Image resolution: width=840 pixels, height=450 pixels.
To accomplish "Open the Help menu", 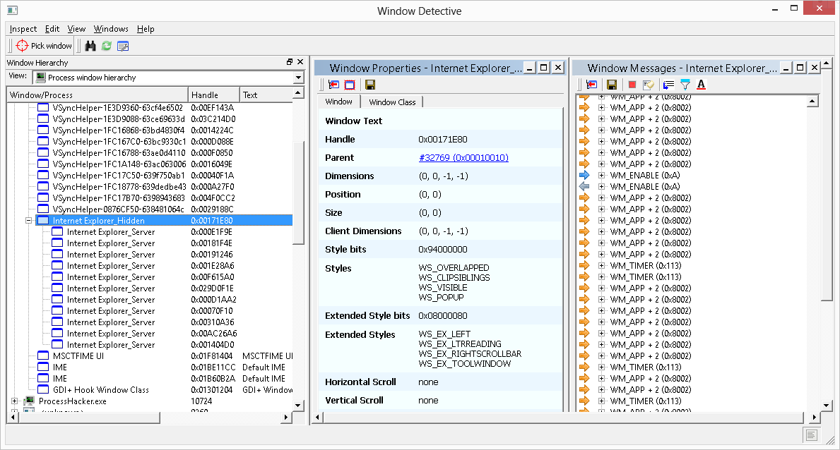I will [145, 29].
